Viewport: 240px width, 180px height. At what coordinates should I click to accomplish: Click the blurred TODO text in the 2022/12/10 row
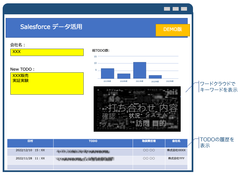coord(83,152)
